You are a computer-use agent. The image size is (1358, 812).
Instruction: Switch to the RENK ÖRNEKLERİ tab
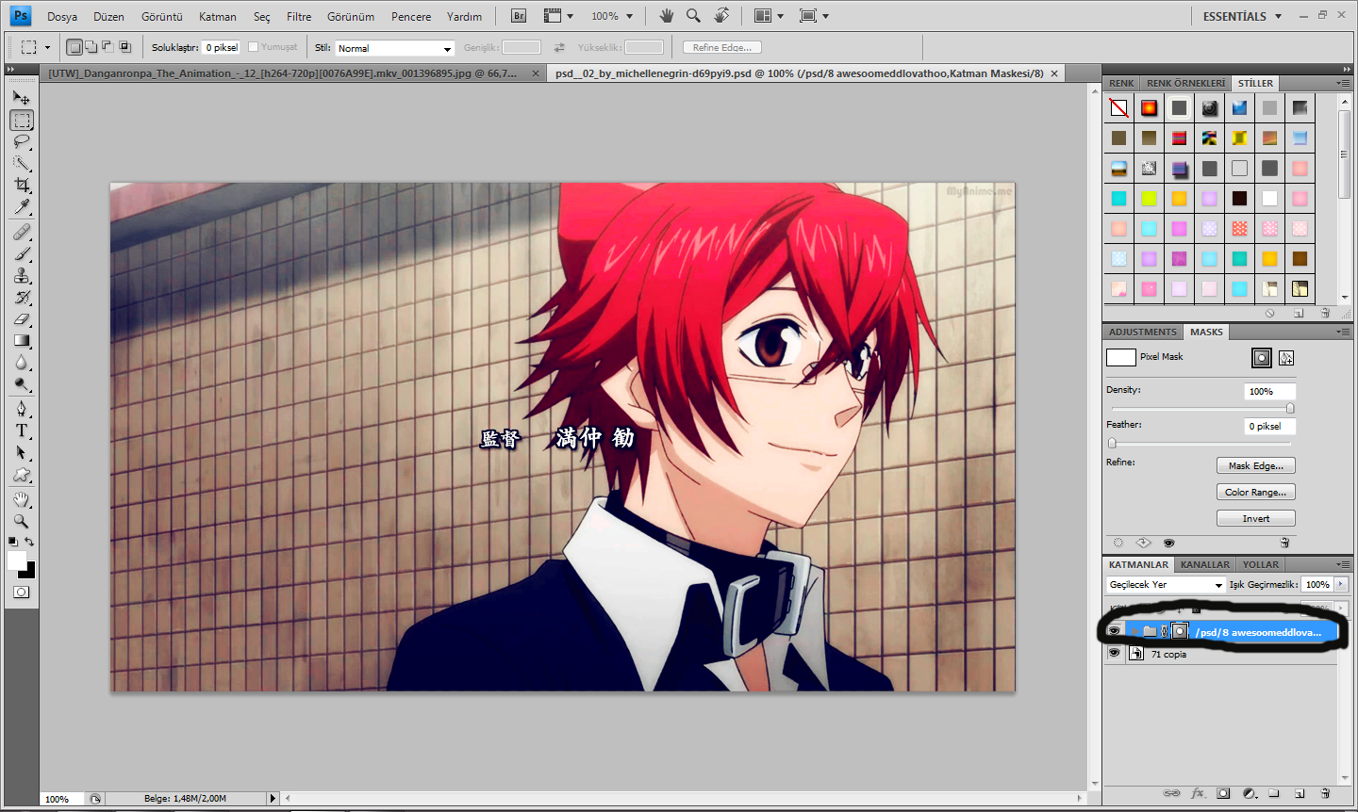pyautogui.click(x=1185, y=83)
